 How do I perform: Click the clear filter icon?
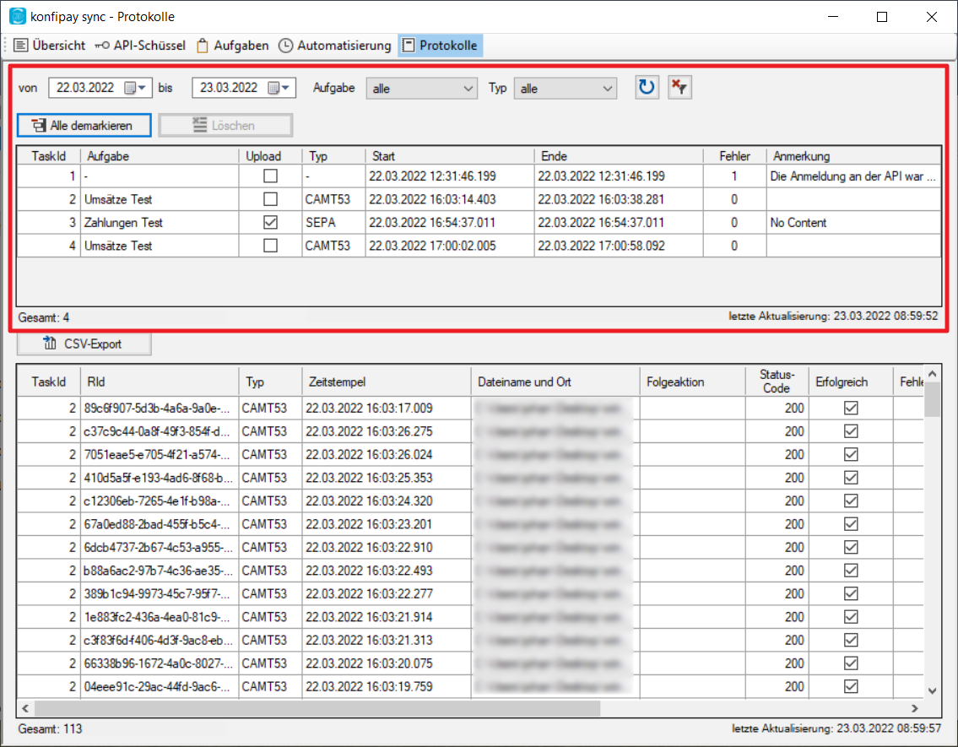click(679, 88)
